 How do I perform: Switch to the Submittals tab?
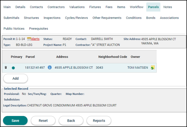click(x=11, y=18)
